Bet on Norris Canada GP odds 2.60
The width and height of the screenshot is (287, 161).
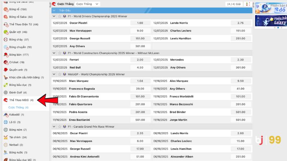(x=240, y=133)
